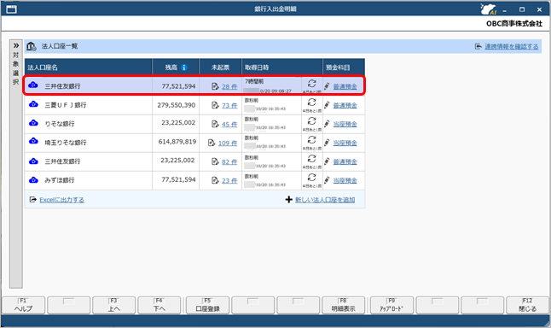Image resolution: width=551 pixels, height=328 pixels.
Task: Click 普通預金 link in 三菱UFJ銀行 row
Action: [345, 105]
